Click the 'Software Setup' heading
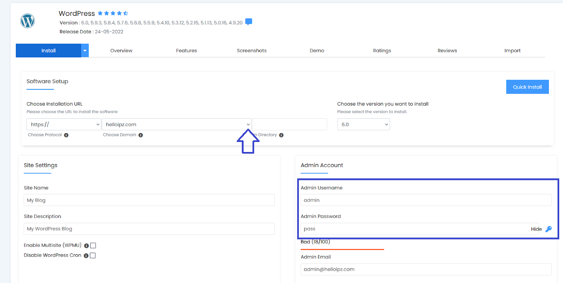563x283 pixels. 48,81
